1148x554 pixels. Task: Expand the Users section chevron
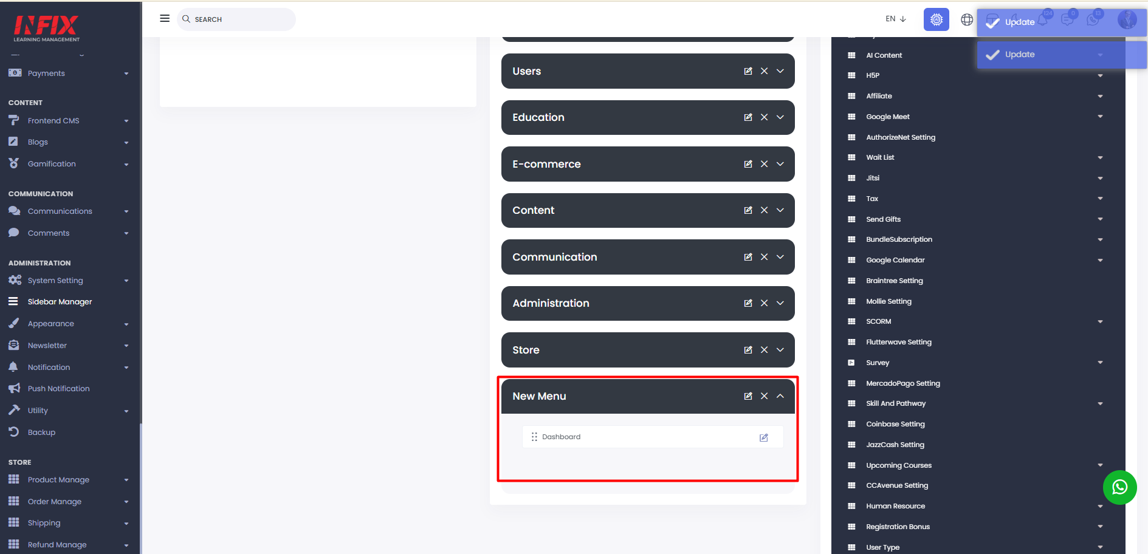point(780,71)
